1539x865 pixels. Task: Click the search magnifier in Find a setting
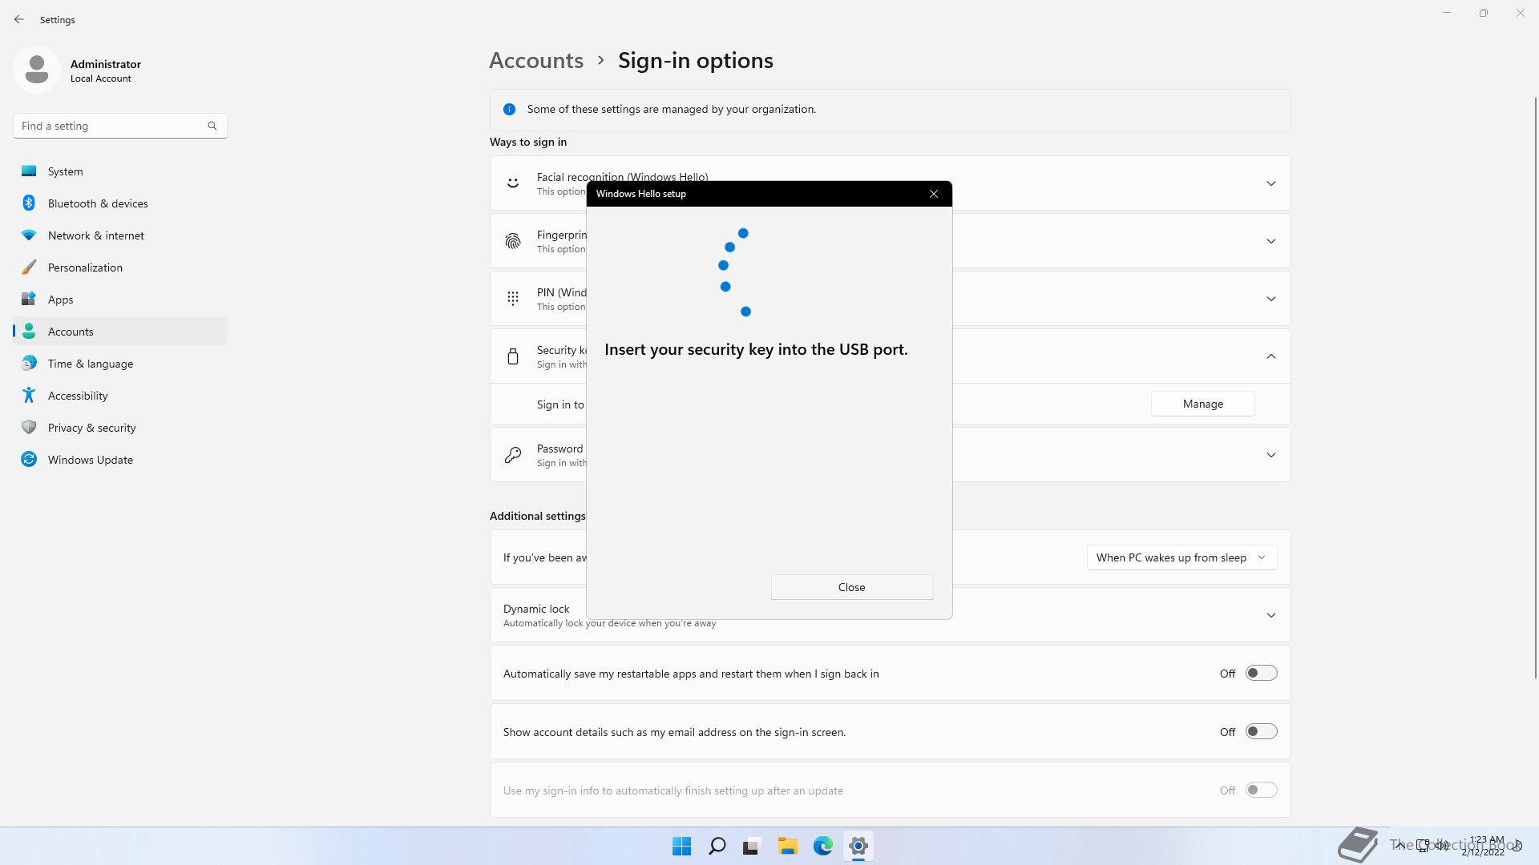212,126
